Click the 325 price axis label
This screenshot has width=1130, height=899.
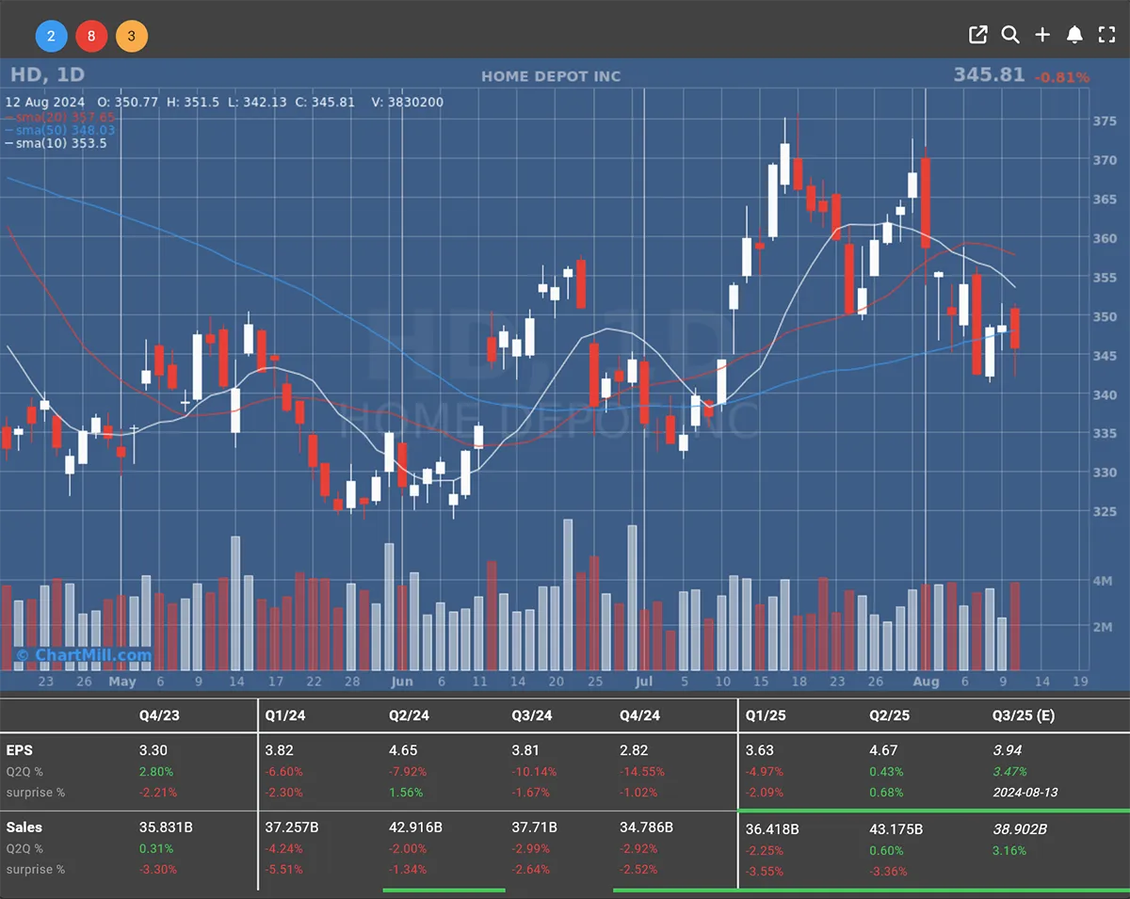(1104, 511)
